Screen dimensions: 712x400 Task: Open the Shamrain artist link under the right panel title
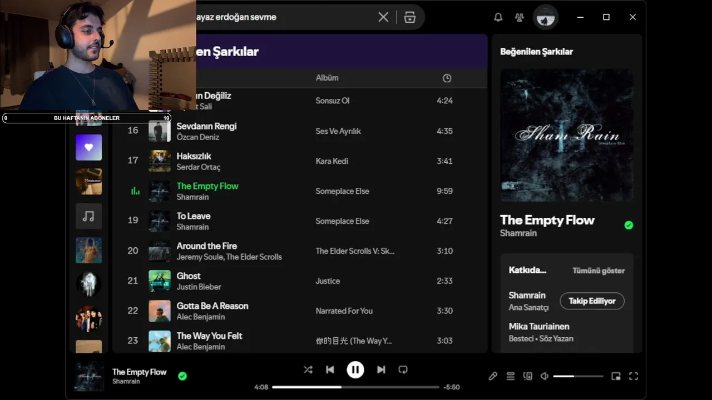click(x=518, y=233)
